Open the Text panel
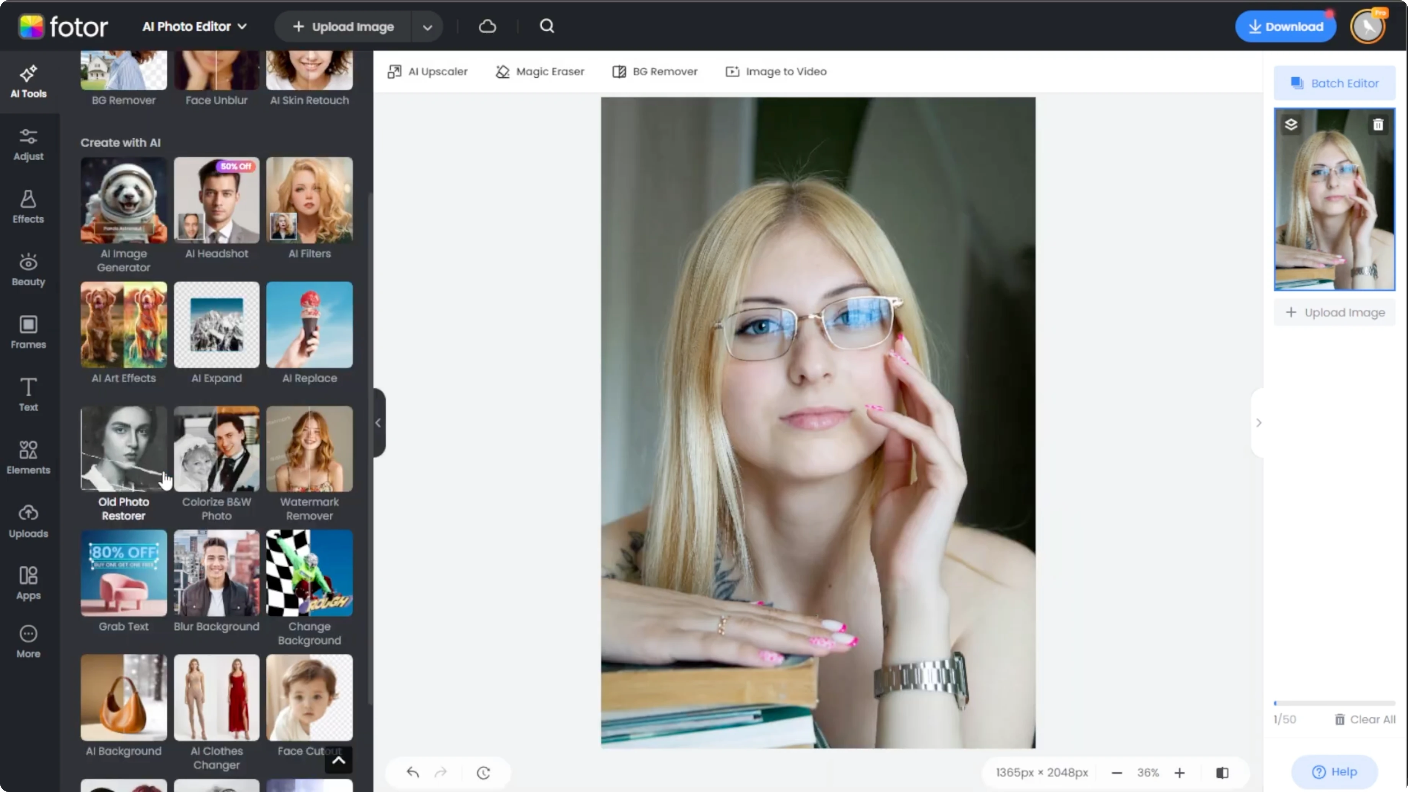The width and height of the screenshot is (1408, 792). point(28,395)
